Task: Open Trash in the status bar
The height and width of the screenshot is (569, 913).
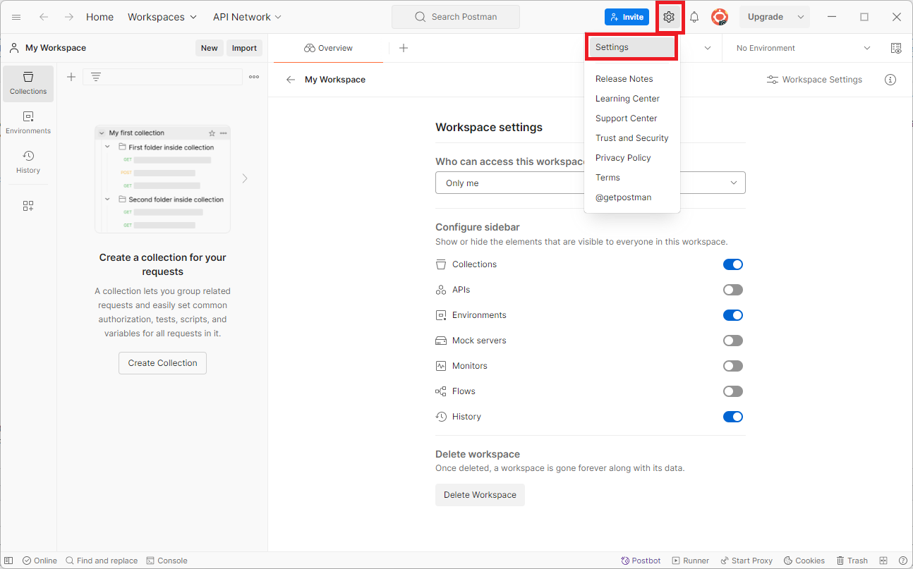Action: click(x=852, y=561)
